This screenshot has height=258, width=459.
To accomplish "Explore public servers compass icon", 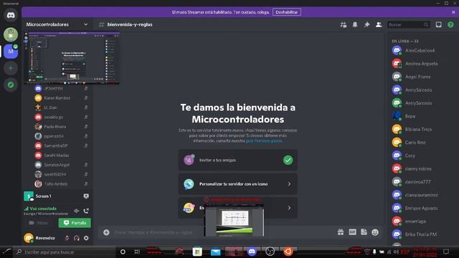I will click(x=11, y=85).
